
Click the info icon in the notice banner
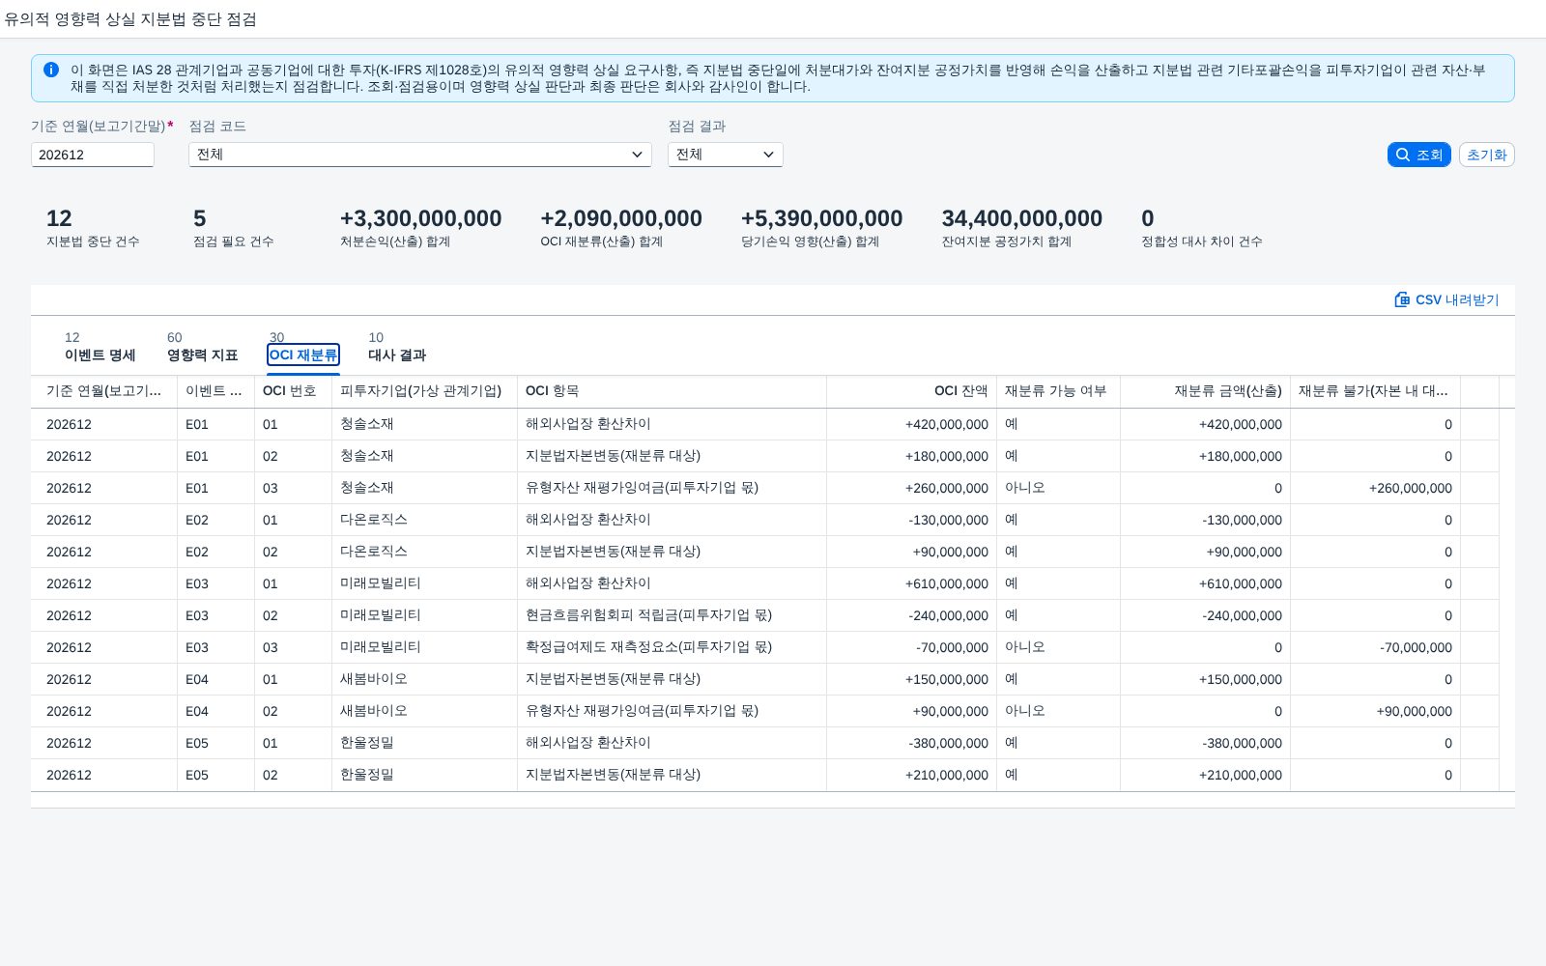tap(51, 70)
